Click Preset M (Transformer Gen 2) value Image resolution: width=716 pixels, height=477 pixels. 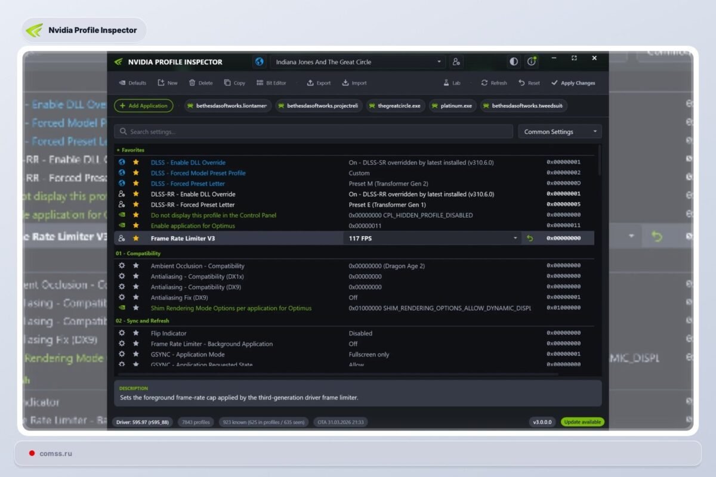point(388,184)
